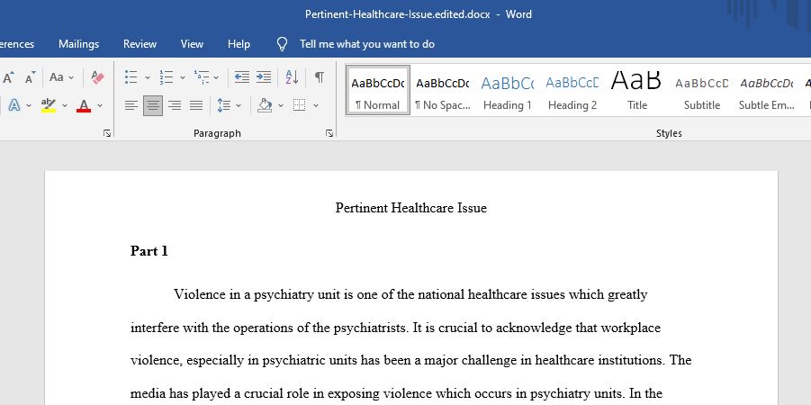The height and width of the screenshot is (405, 811).
Task: Apply red font color
Action: (84, 105)
